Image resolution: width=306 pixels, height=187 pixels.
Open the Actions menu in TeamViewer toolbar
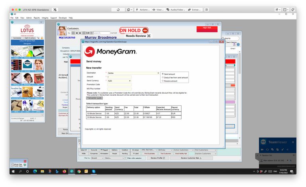tap(143, 10)
